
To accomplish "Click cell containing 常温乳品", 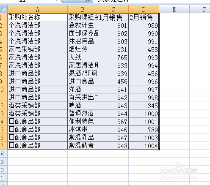I will click(83, 138).
